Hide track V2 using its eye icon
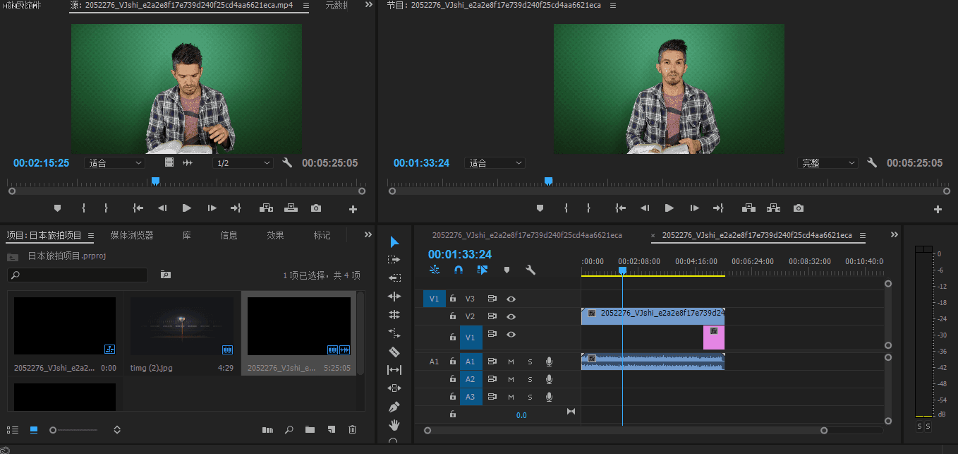Screen dimensions: 958x454 [x=511, y=316]
